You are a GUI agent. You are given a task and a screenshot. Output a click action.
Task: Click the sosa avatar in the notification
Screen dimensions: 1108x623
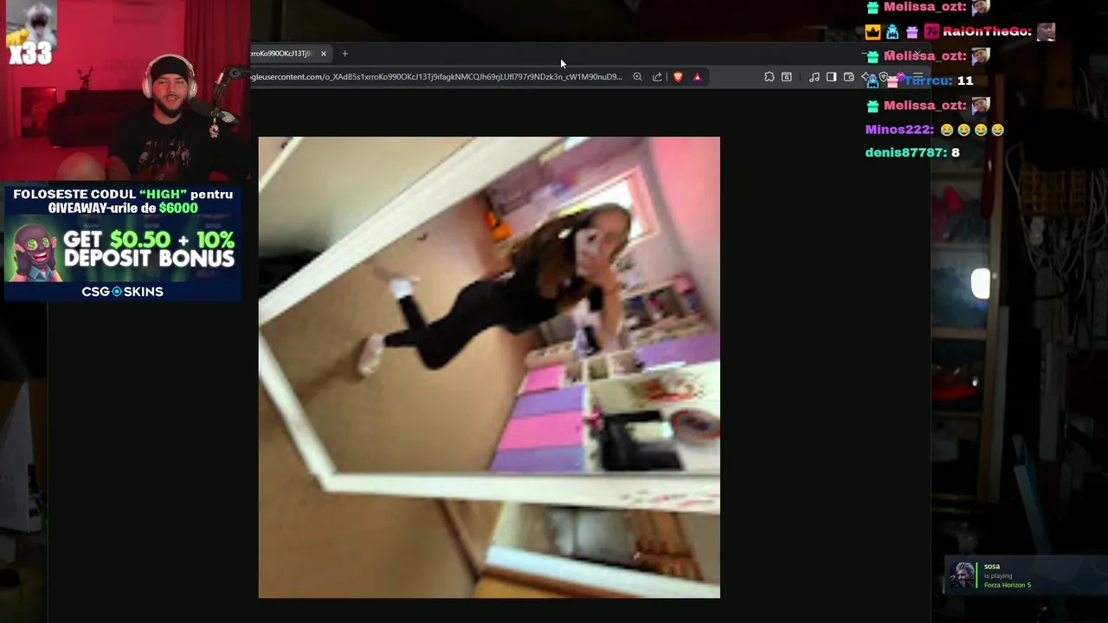[x=963, y=575]
